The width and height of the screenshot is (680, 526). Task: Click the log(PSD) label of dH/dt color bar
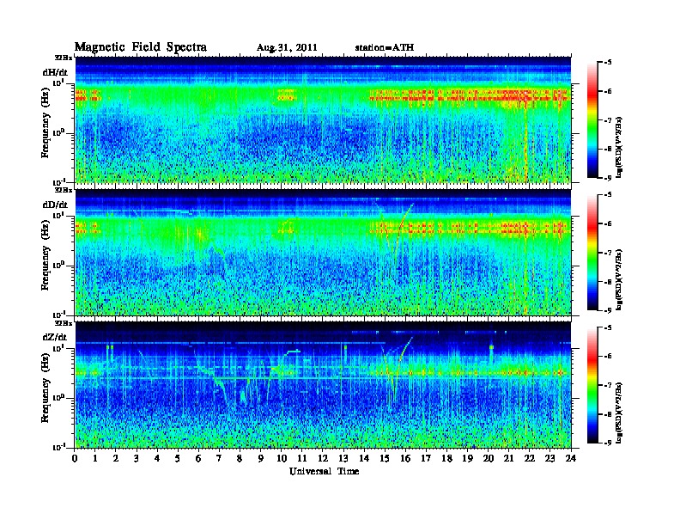620,147
